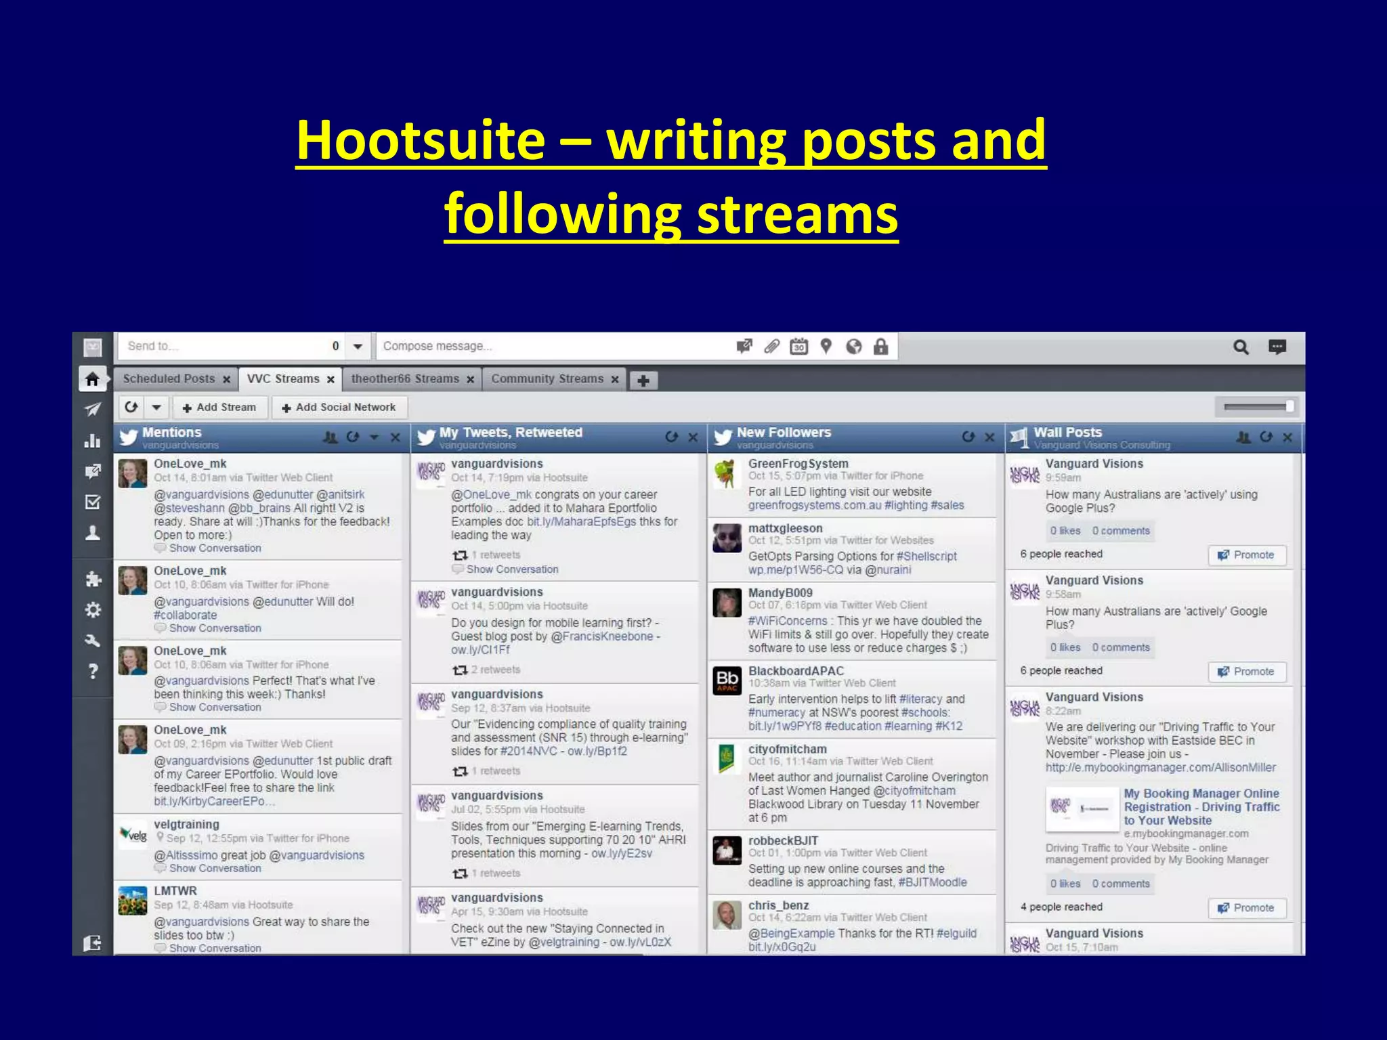Click BlackboardAPAC profile avatar
Viewport: 1387px width, 1040px height.
[727, 680]
